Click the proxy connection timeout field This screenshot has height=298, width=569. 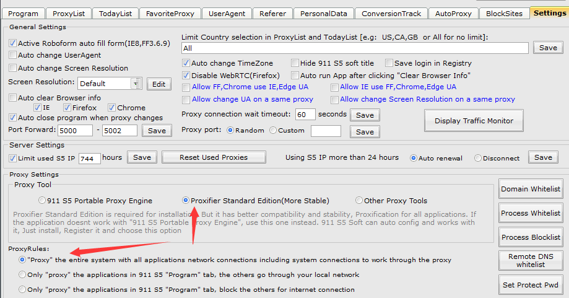305,115
